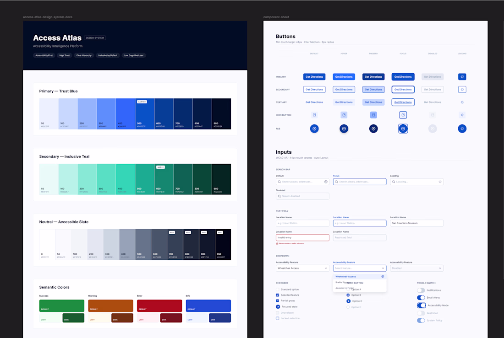Select the access-atlas-design-system-docs frame label
The image size is (504, 338).
click(x=48, y=17)
